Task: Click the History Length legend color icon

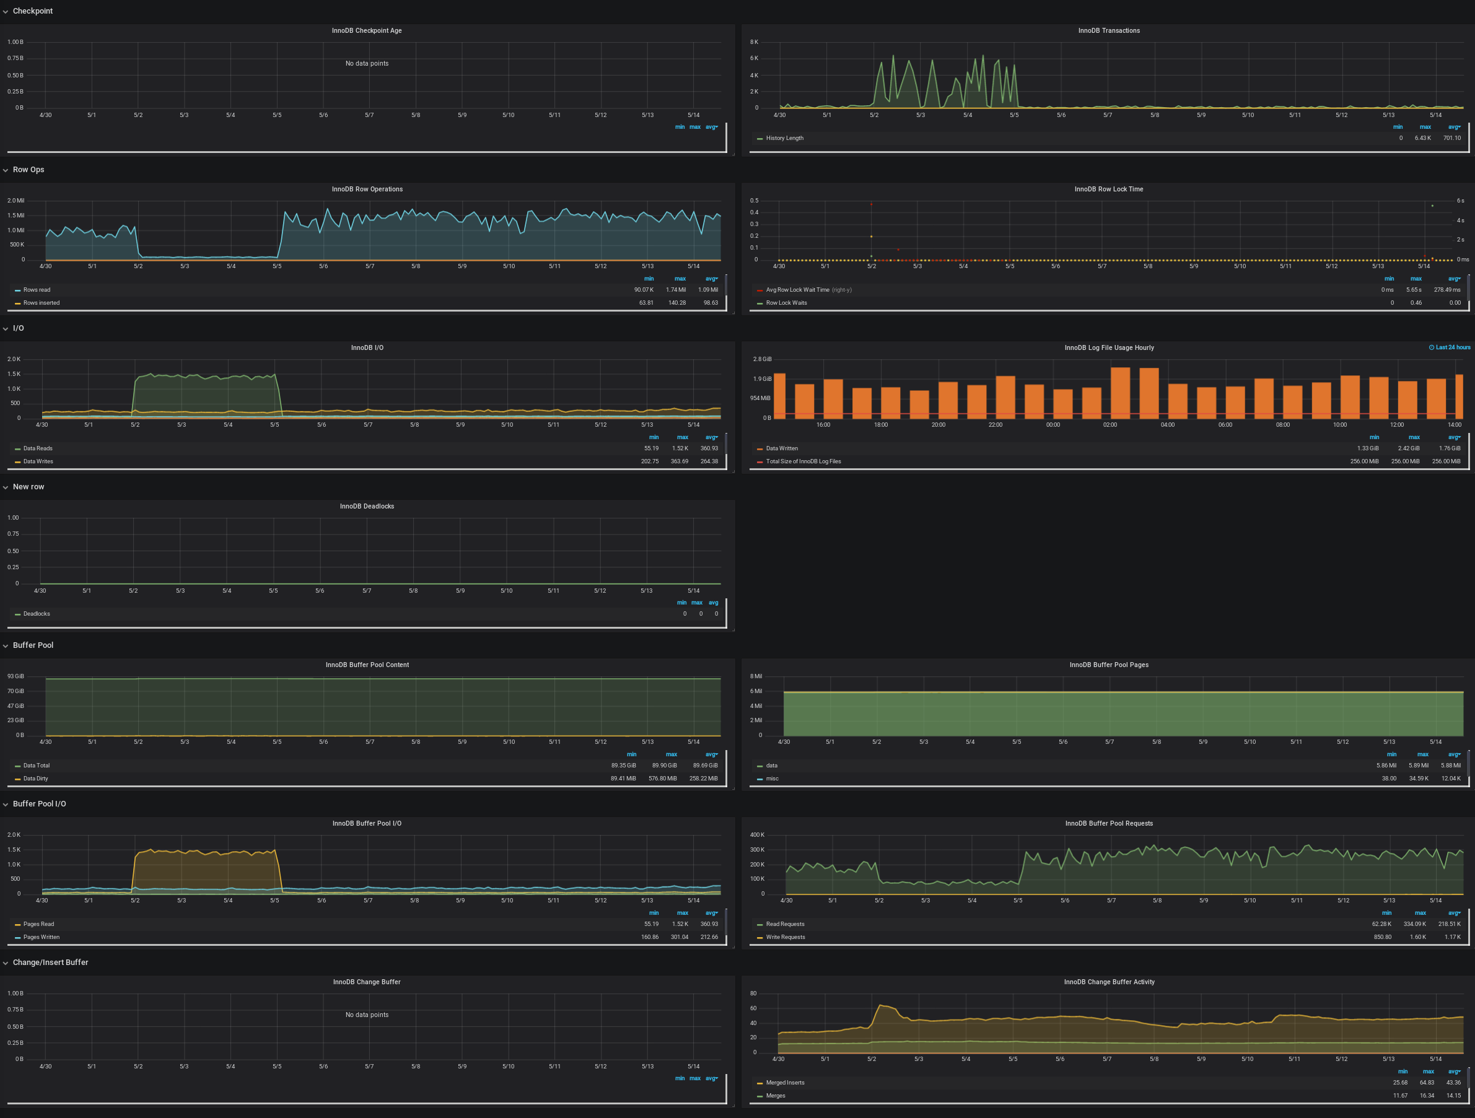Action: click(x=760, y=138)
